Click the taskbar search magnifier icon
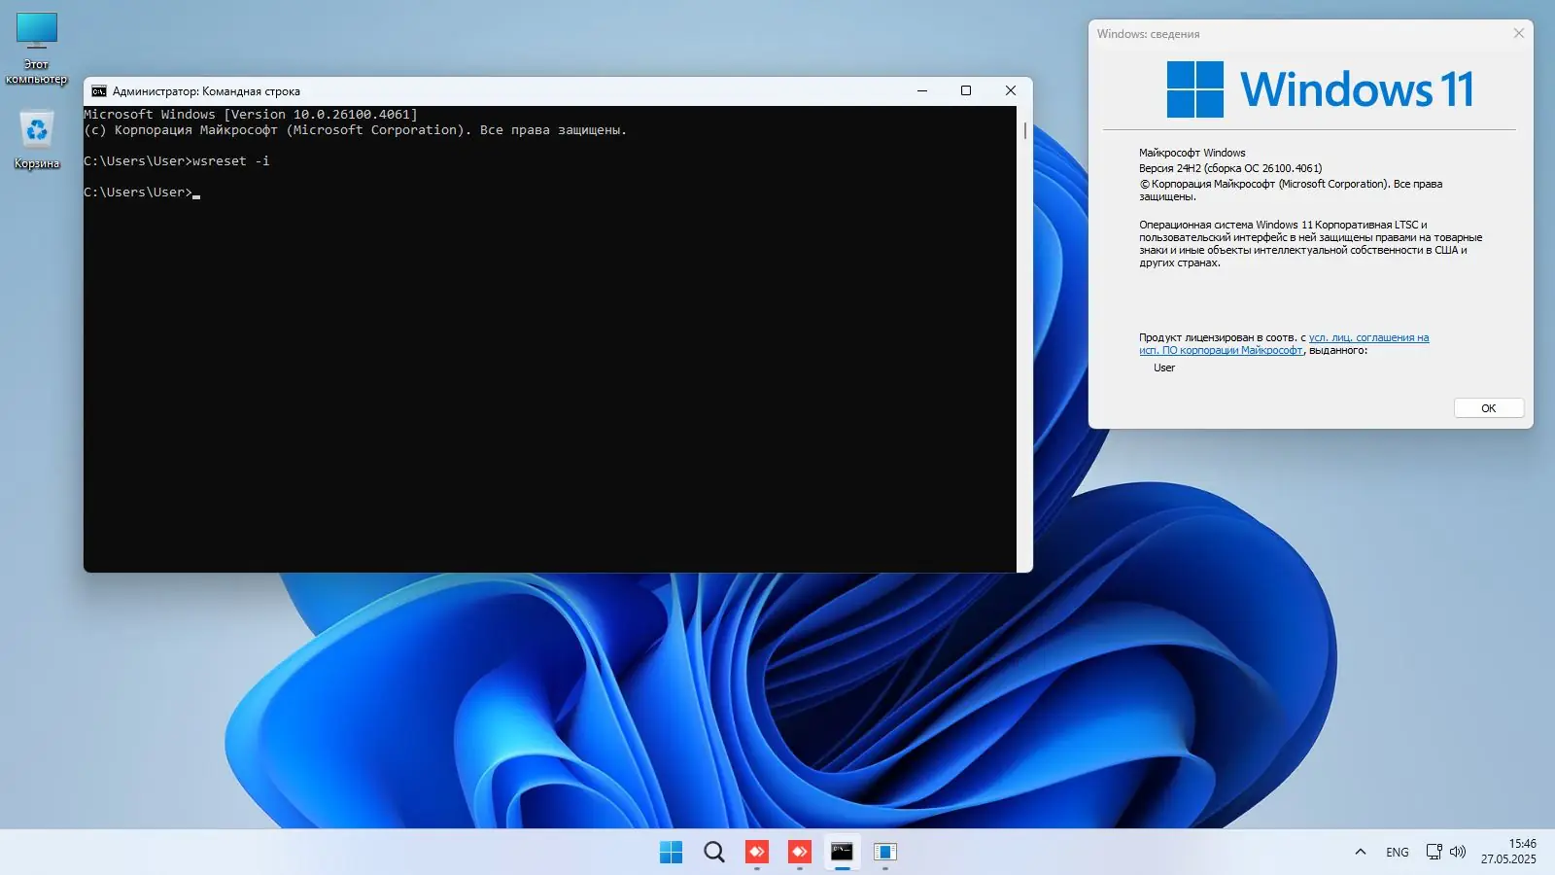This screenshot has height=875, width=1555. [x=714, y=853]
